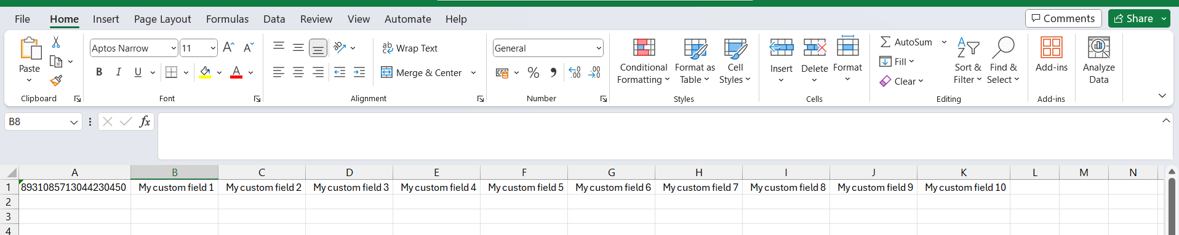Align text to the left
Screen dimensions: 1179x235
279,72
